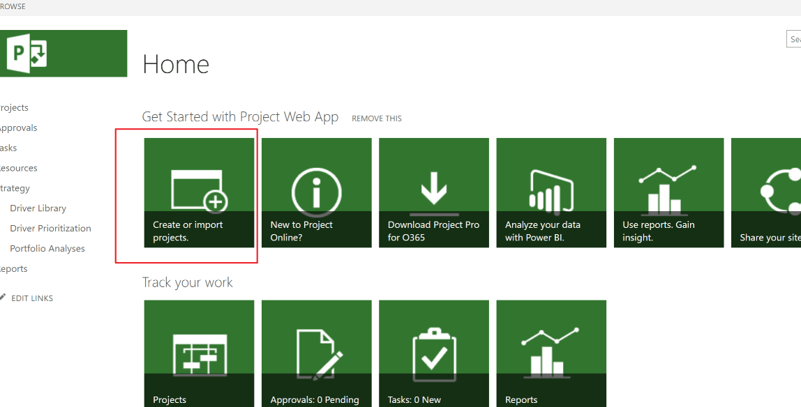
Task: Click REMOVE THIS link
Action: coord(377,118)
